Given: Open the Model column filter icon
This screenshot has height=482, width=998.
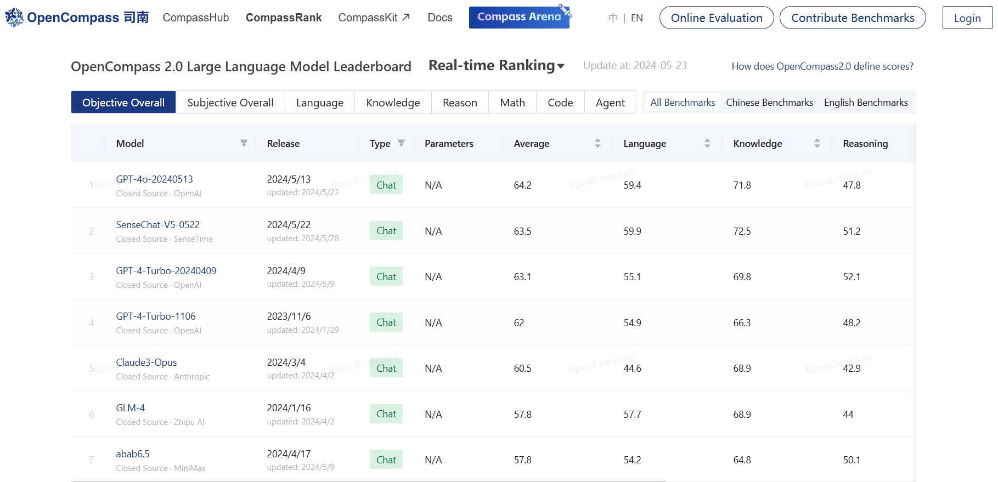Looking at the screenshot, I should [244, 143].
